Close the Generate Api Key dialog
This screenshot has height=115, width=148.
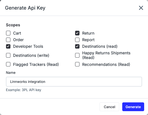pyautogui.click(x=141, y=8)
